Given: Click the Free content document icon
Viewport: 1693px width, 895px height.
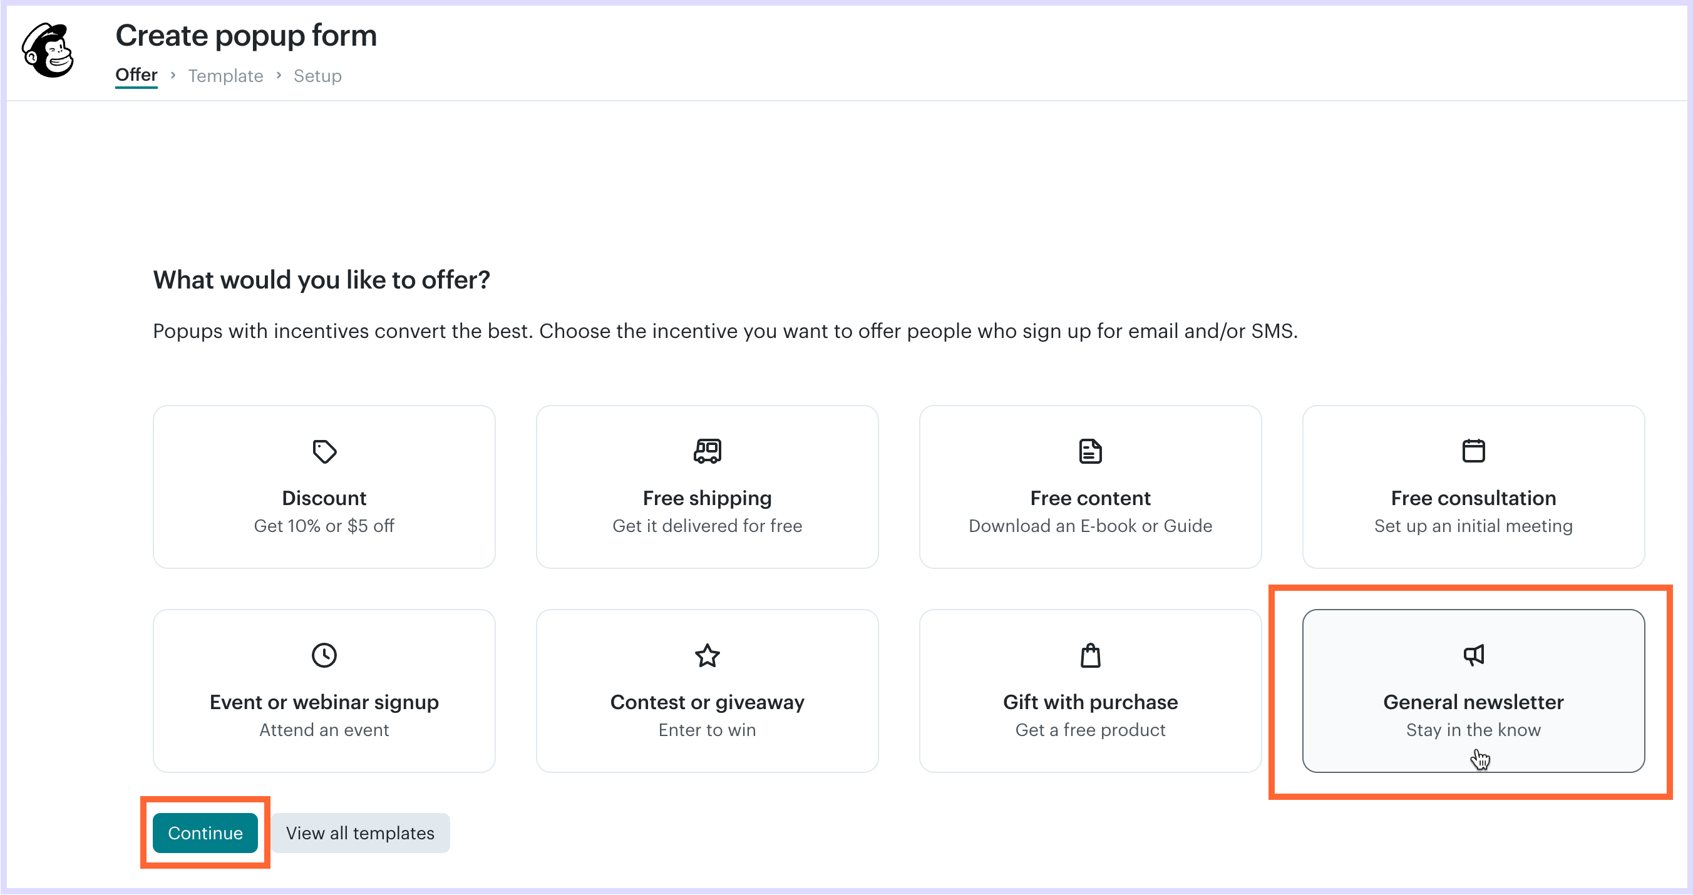Looking at the screenshot, I should (1090, 451).
